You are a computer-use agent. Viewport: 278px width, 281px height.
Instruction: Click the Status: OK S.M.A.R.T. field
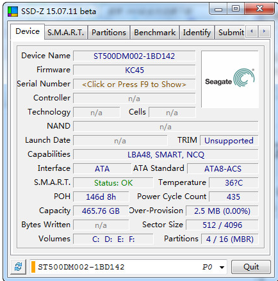[x=113, y=183]
